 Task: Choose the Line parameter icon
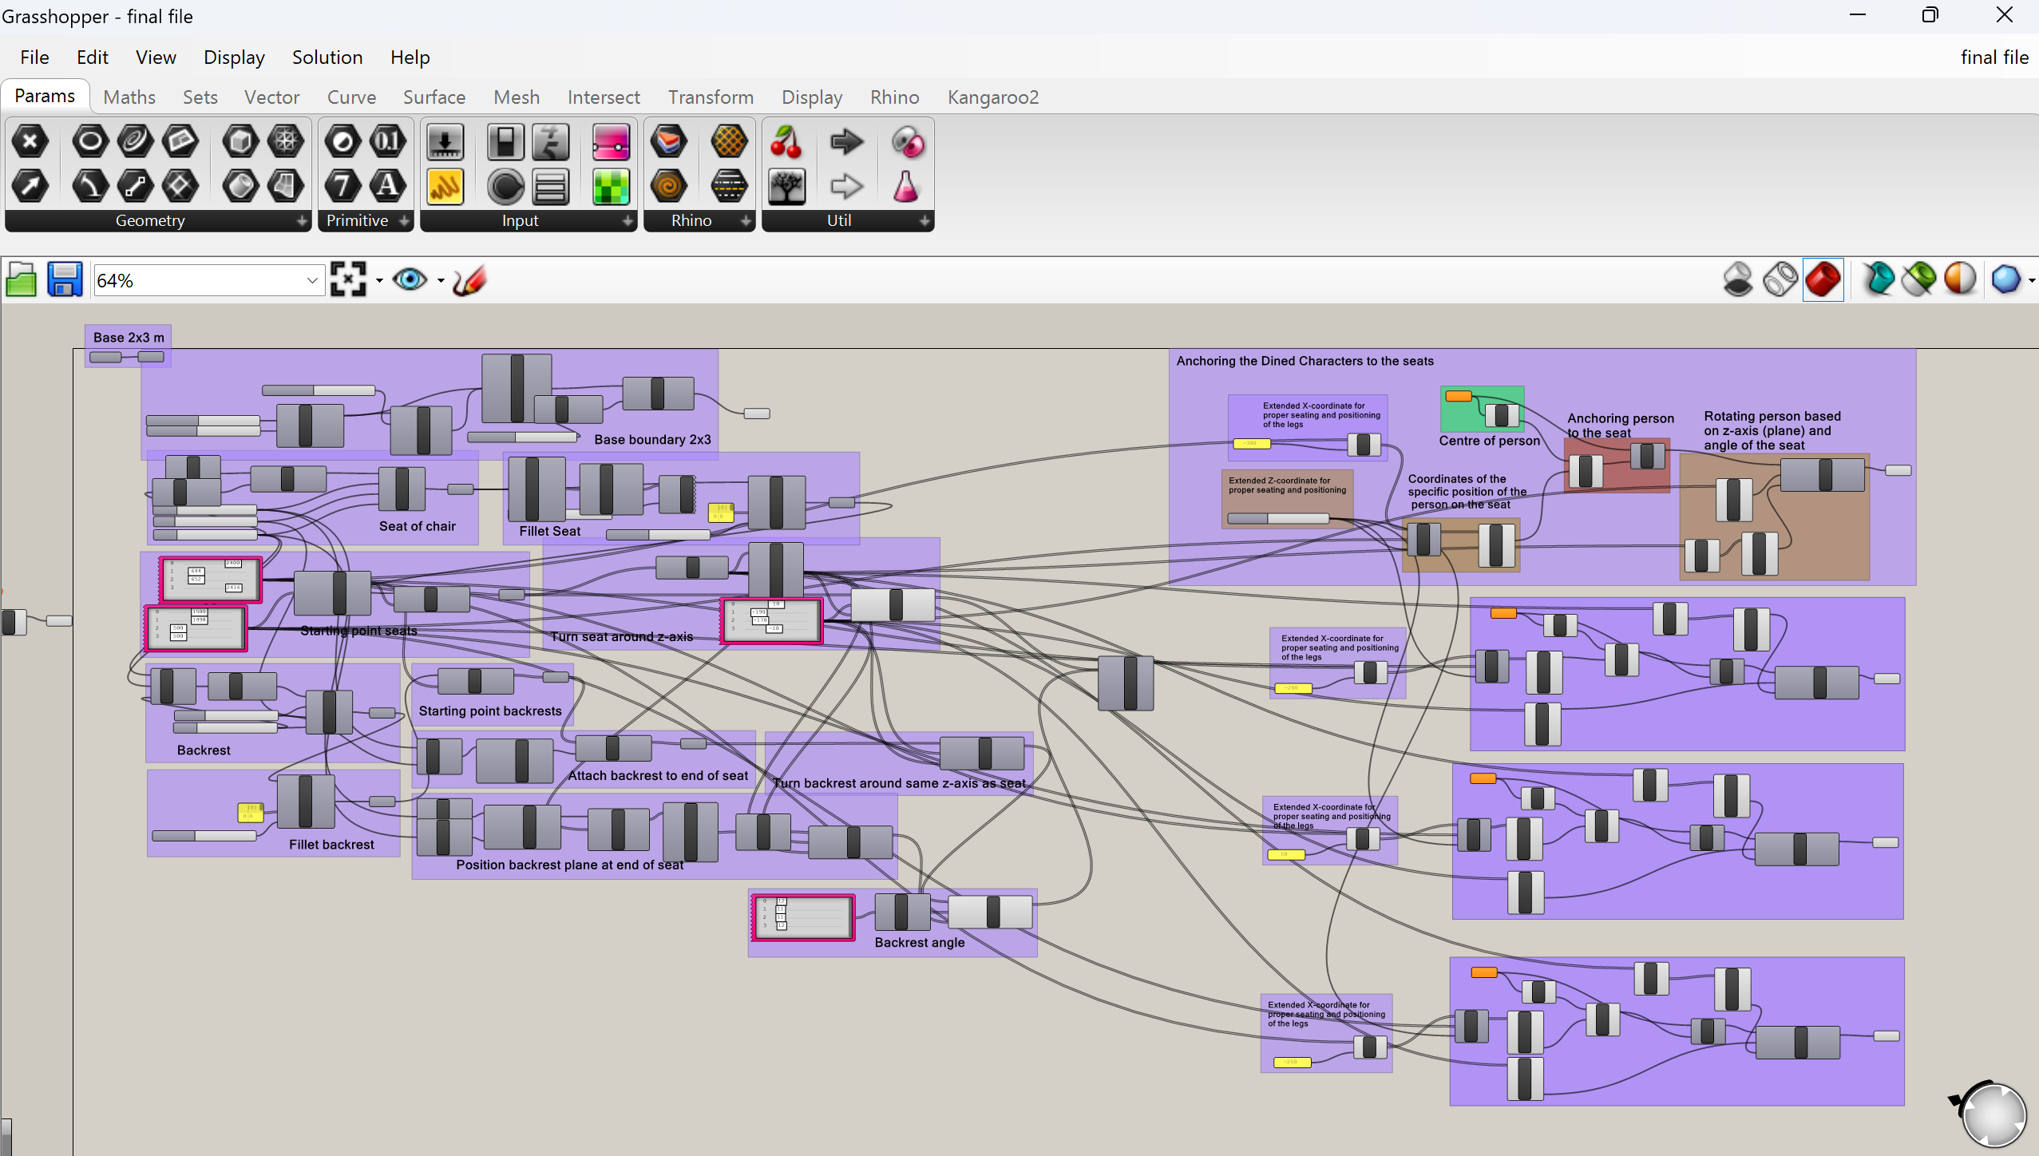(x=134, y=187)
